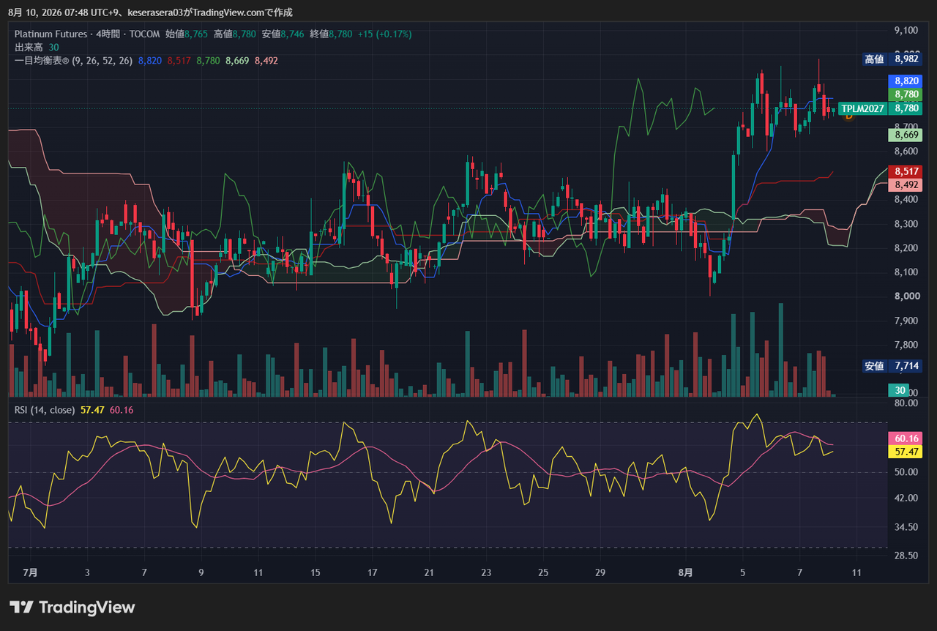Click the 29 date label on time axis
This screenshot has width=937, height=631.
600,572
